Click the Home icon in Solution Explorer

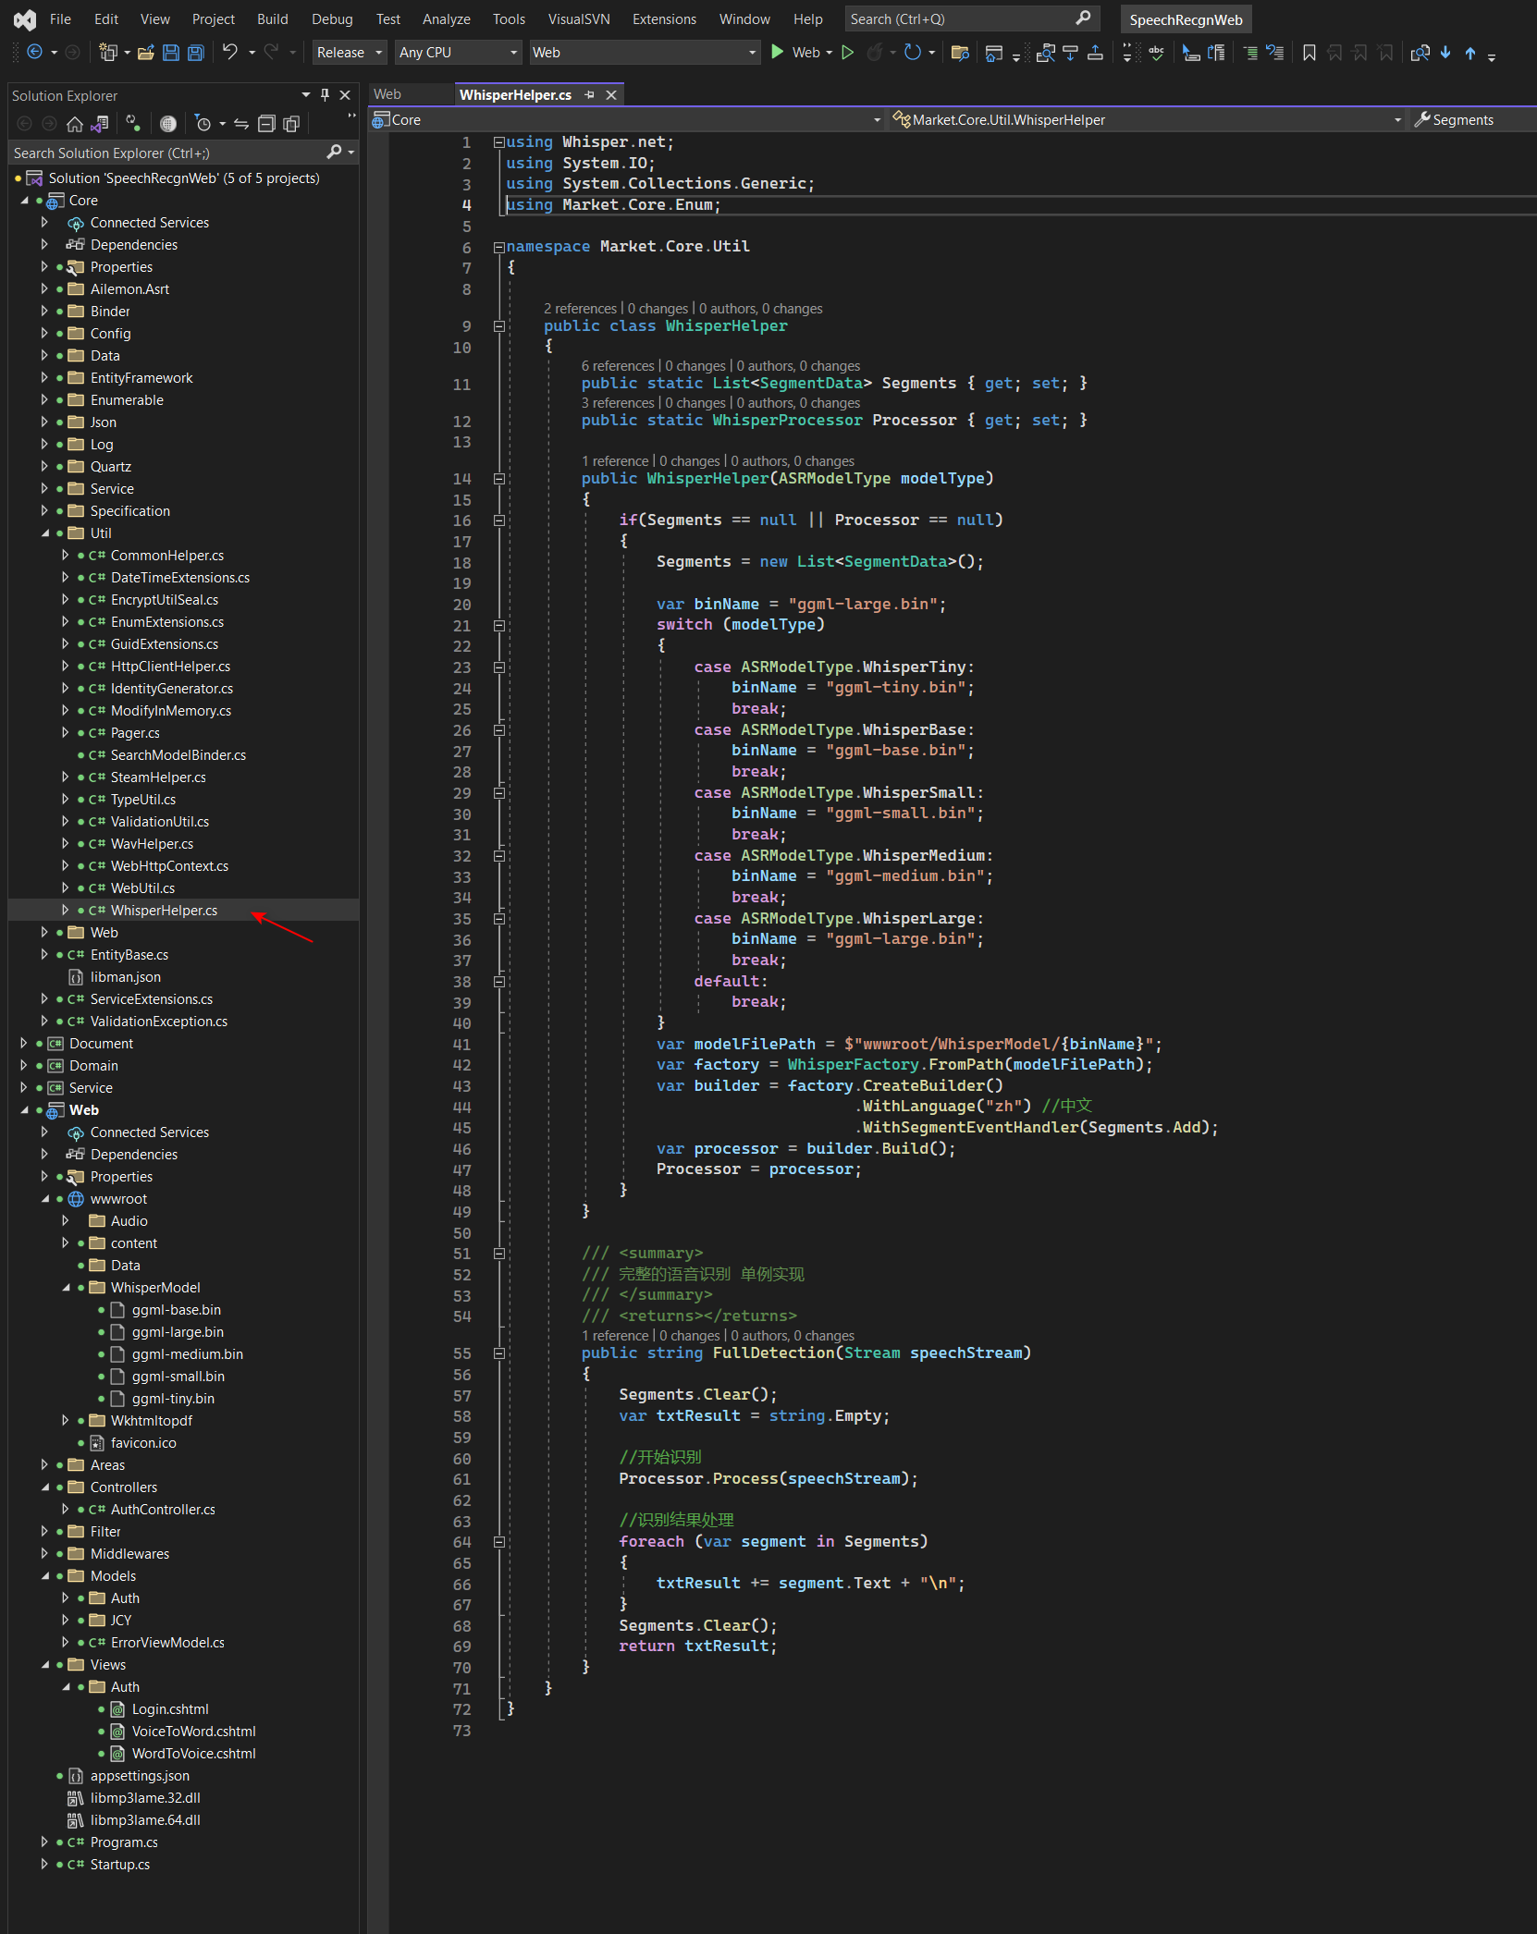(x=75, y=124)
